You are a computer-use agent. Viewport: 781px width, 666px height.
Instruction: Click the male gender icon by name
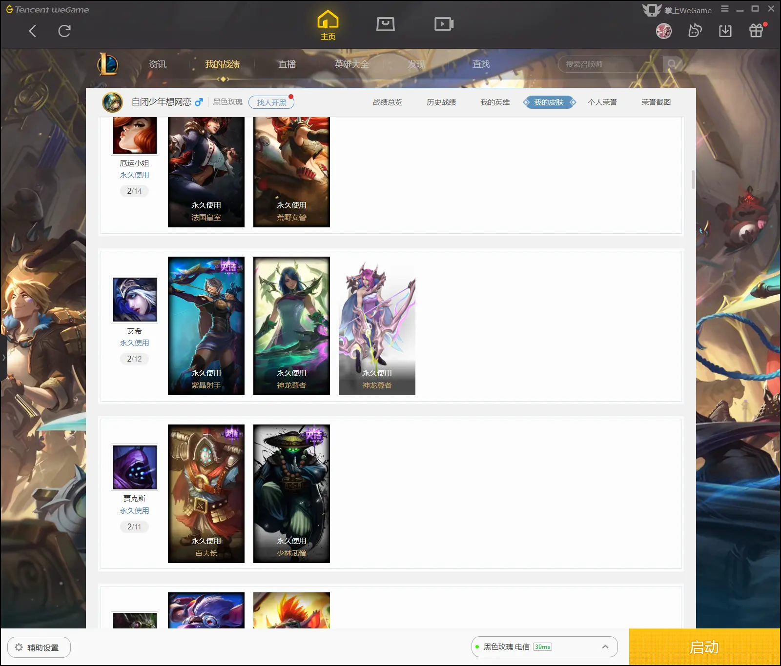coord(199,102)
